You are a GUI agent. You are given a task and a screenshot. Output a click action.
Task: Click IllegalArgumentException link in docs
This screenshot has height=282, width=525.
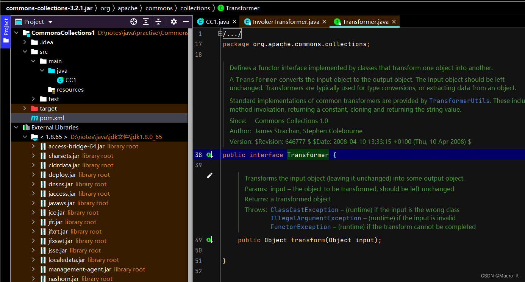point(316,218)
